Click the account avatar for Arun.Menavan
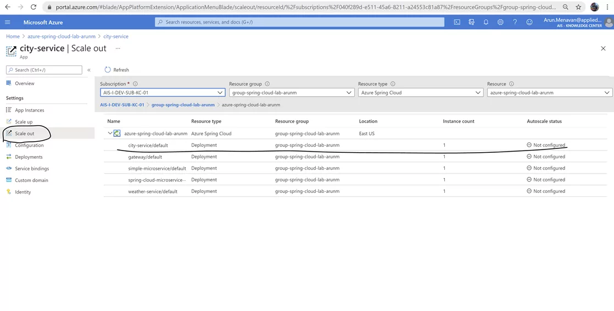The height and width of the screenshot is (311, 614). click(x=609, y=23)
